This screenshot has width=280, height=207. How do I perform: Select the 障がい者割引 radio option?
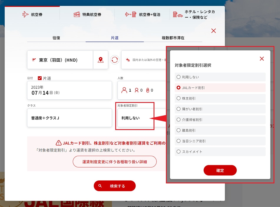[220, 109]
